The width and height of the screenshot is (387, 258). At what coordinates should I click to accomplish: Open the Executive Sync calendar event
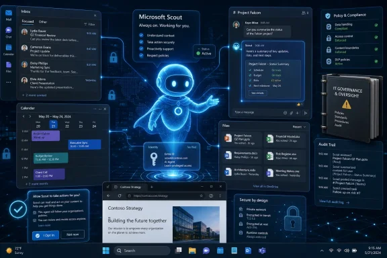(85, 144)
